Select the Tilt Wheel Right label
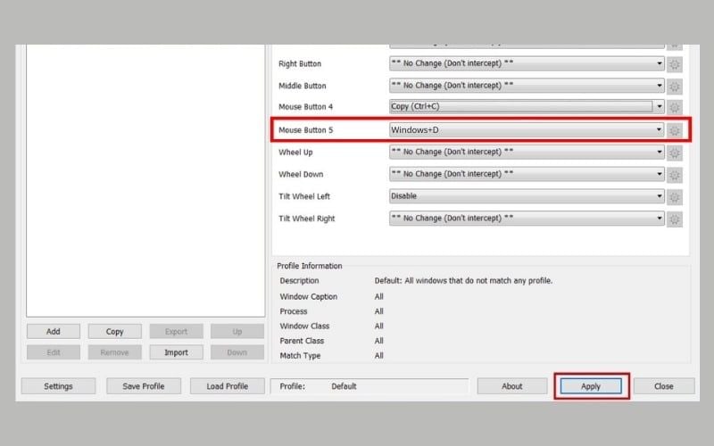 click(306, 219)
